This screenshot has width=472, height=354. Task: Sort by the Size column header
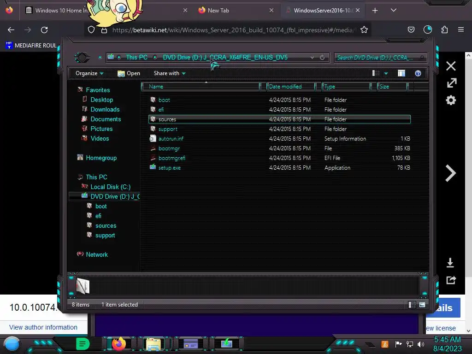[393, 86]
